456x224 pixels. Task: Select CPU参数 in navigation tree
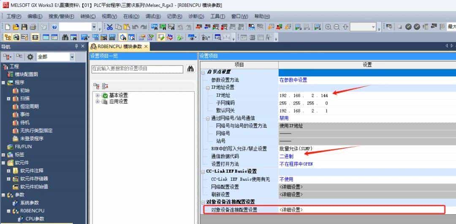click(35, 219)
